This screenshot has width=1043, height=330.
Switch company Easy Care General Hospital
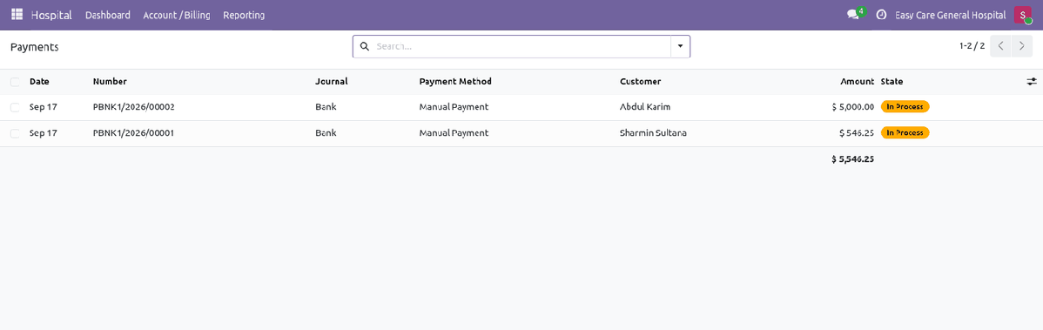click(950, 15)
